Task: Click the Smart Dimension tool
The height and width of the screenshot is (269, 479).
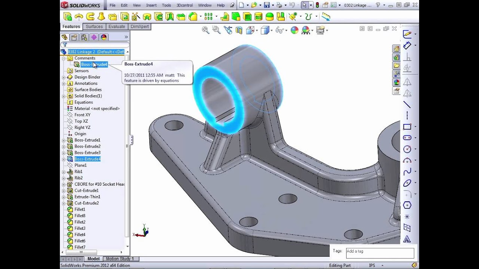Action: tap(407, 46)
